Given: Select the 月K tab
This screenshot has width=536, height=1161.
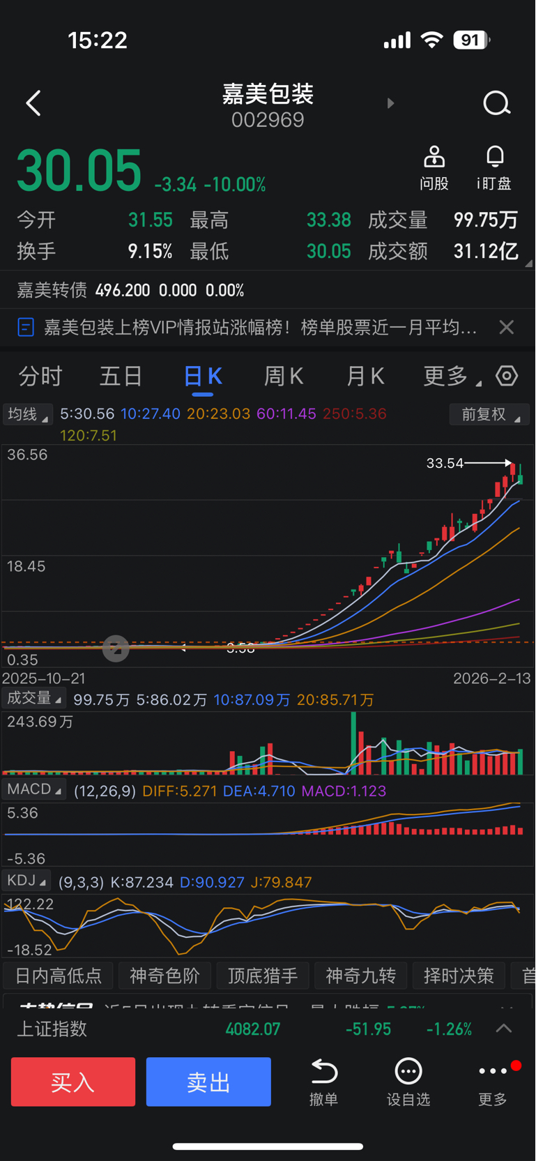Looking at the screenshot, I should [365, 377].
